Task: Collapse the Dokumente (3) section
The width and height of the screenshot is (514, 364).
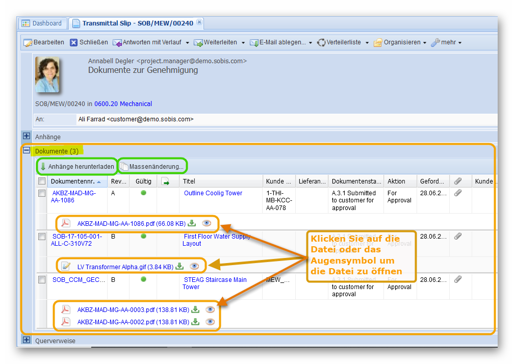Action: 27,151
